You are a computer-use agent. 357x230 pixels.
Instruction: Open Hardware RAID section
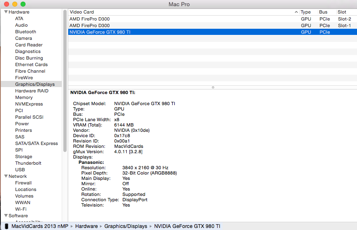[32, 91]
